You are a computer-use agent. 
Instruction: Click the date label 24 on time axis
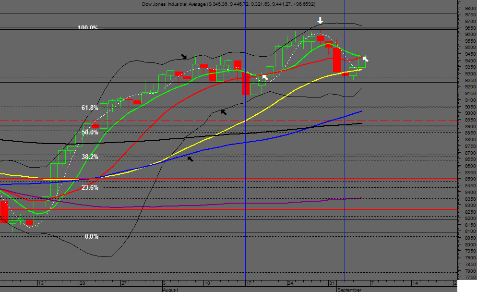point(290,283)
